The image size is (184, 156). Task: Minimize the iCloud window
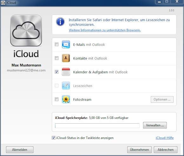tap(159, 2)
